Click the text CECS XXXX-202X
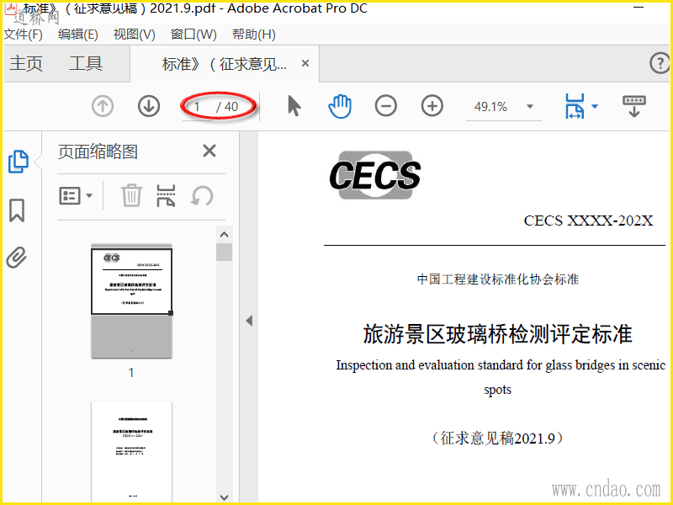The image size is (673, 505). coord(588,221)
